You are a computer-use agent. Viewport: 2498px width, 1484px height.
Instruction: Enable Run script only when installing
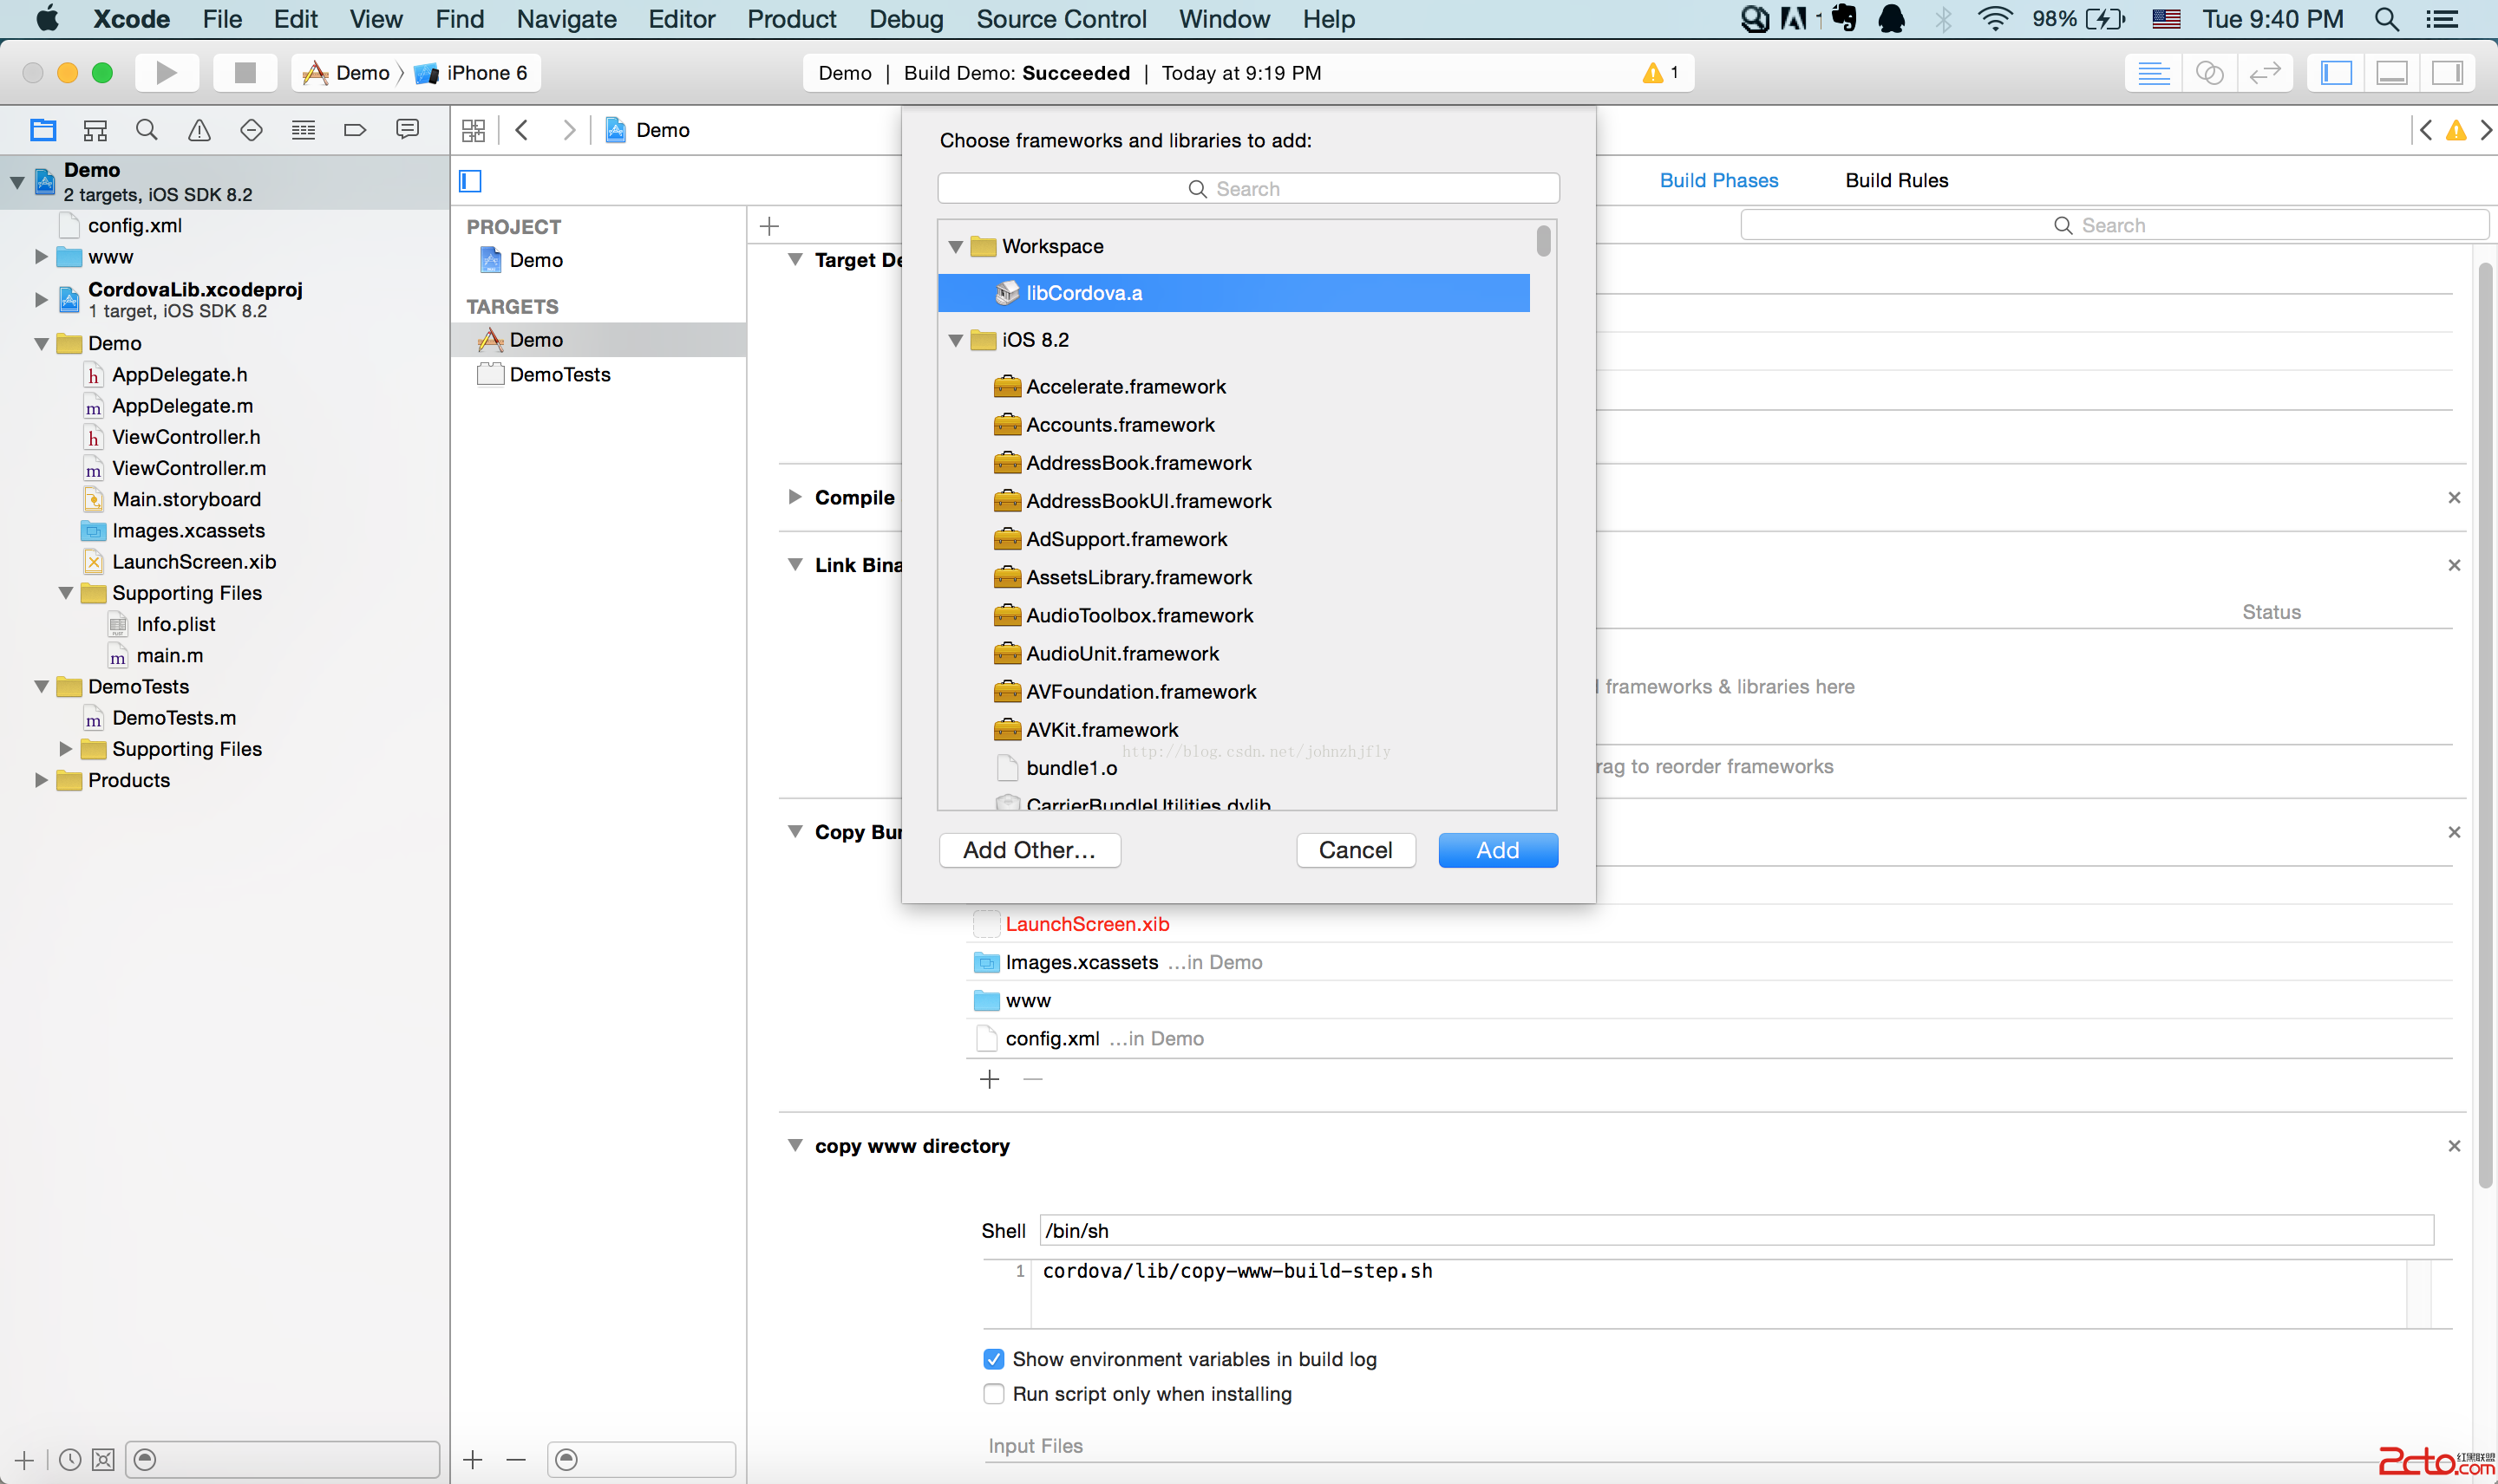click(992, 1394)
